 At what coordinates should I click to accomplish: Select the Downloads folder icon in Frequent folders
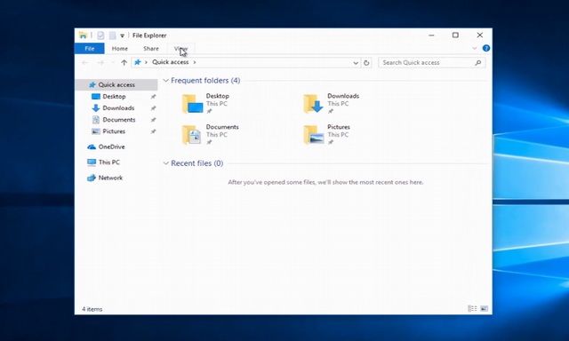(x=313, y=103)
